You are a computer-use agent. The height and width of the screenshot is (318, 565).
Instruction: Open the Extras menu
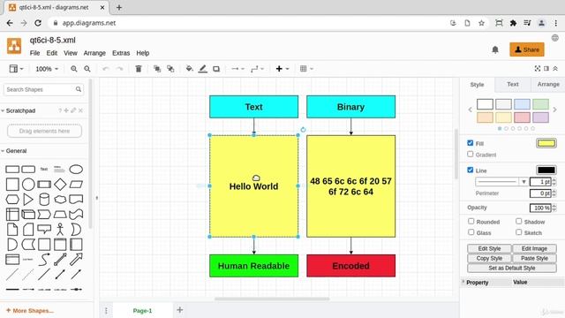[121, 53]
